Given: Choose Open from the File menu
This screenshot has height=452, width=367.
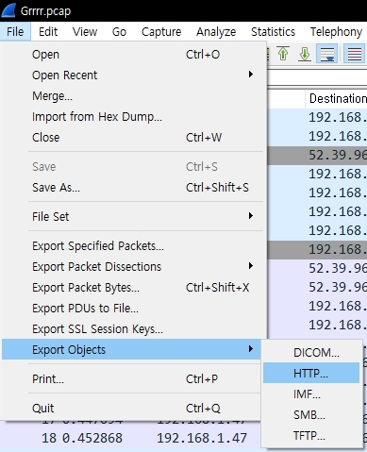Looking at the screenshot, I should coord(132,55).
